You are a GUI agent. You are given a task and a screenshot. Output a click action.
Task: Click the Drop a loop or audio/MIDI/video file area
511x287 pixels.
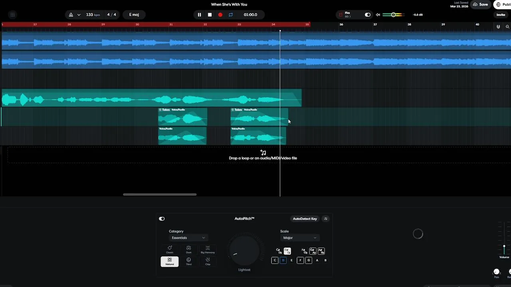[263, 155]
